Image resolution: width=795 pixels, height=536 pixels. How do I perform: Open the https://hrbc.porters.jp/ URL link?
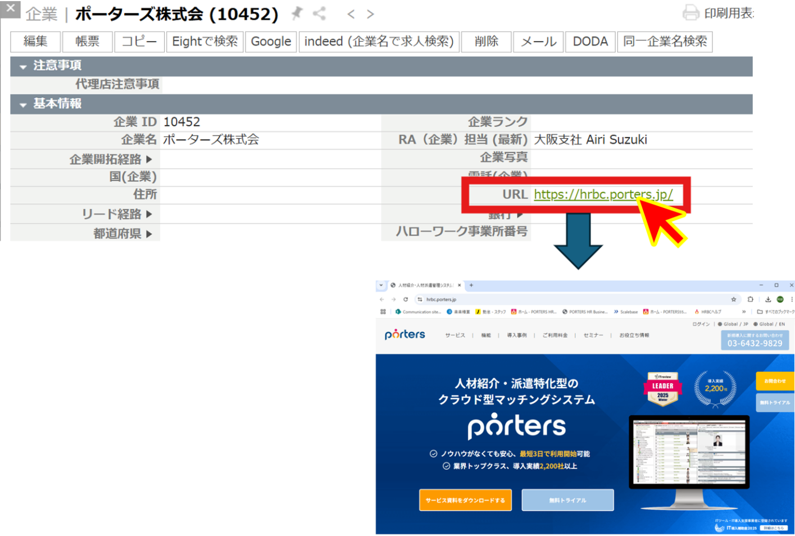pos(603,194)
